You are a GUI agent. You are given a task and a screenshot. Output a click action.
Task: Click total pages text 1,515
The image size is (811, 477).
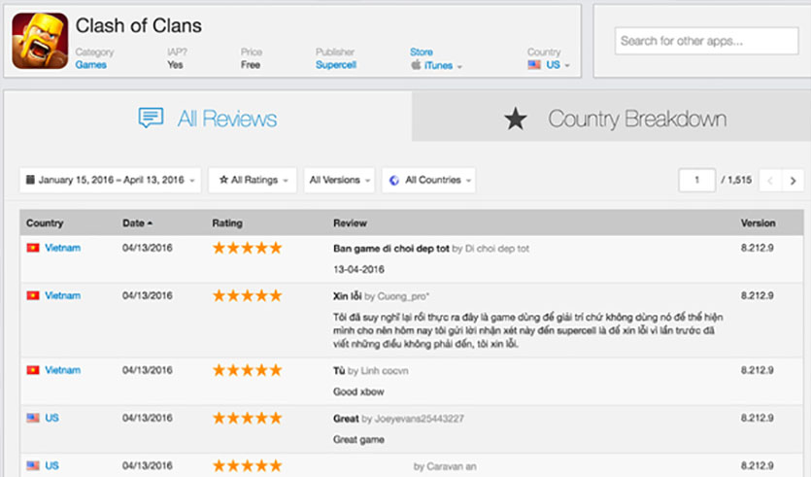[x=740, y=180]
